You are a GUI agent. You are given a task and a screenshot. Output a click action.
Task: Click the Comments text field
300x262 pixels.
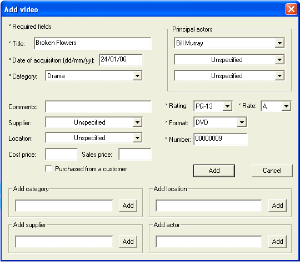click(x=98, y=106)
